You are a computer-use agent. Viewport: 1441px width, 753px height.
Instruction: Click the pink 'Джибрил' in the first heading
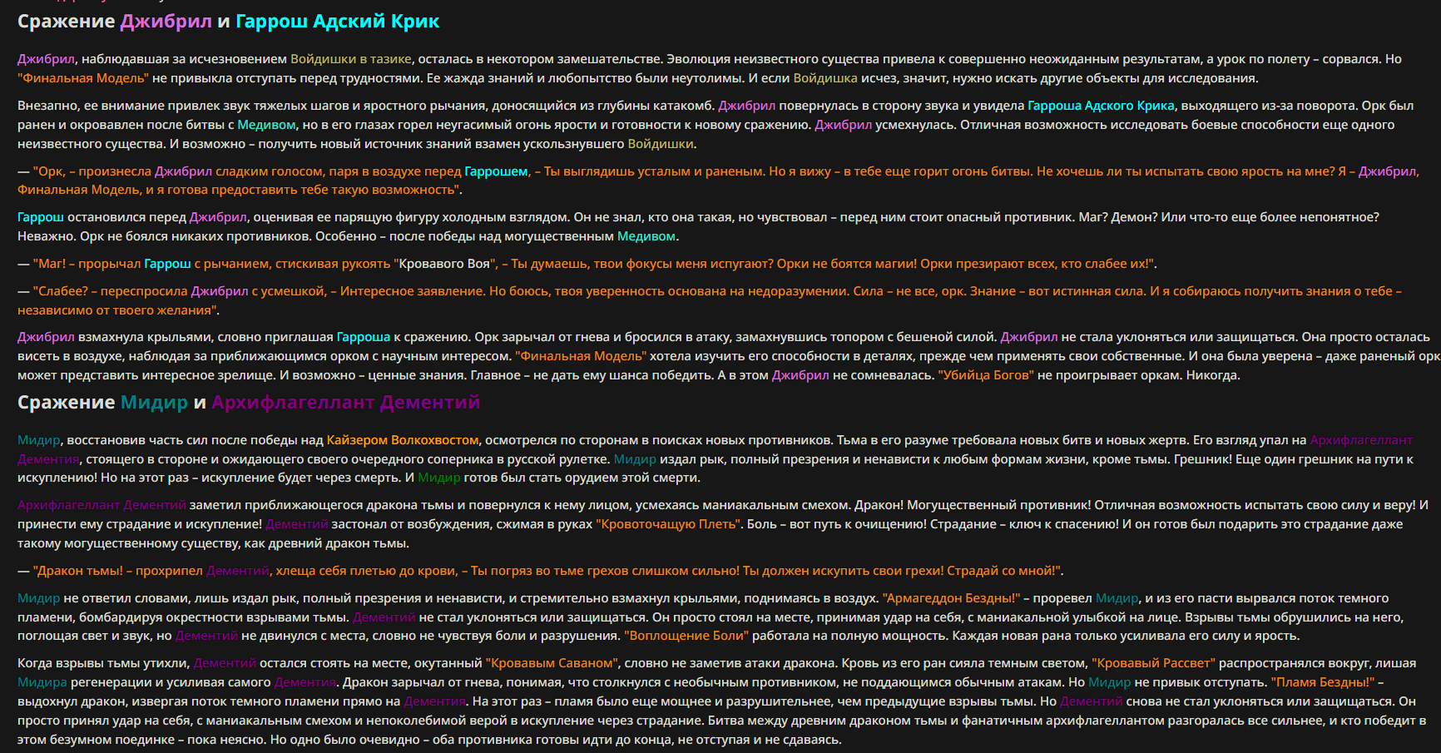[x=166, y=22]
